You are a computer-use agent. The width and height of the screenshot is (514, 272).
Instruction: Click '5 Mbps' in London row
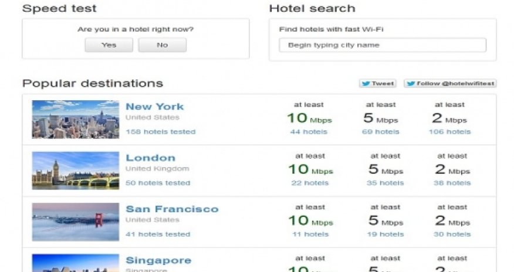pos(386,169)
